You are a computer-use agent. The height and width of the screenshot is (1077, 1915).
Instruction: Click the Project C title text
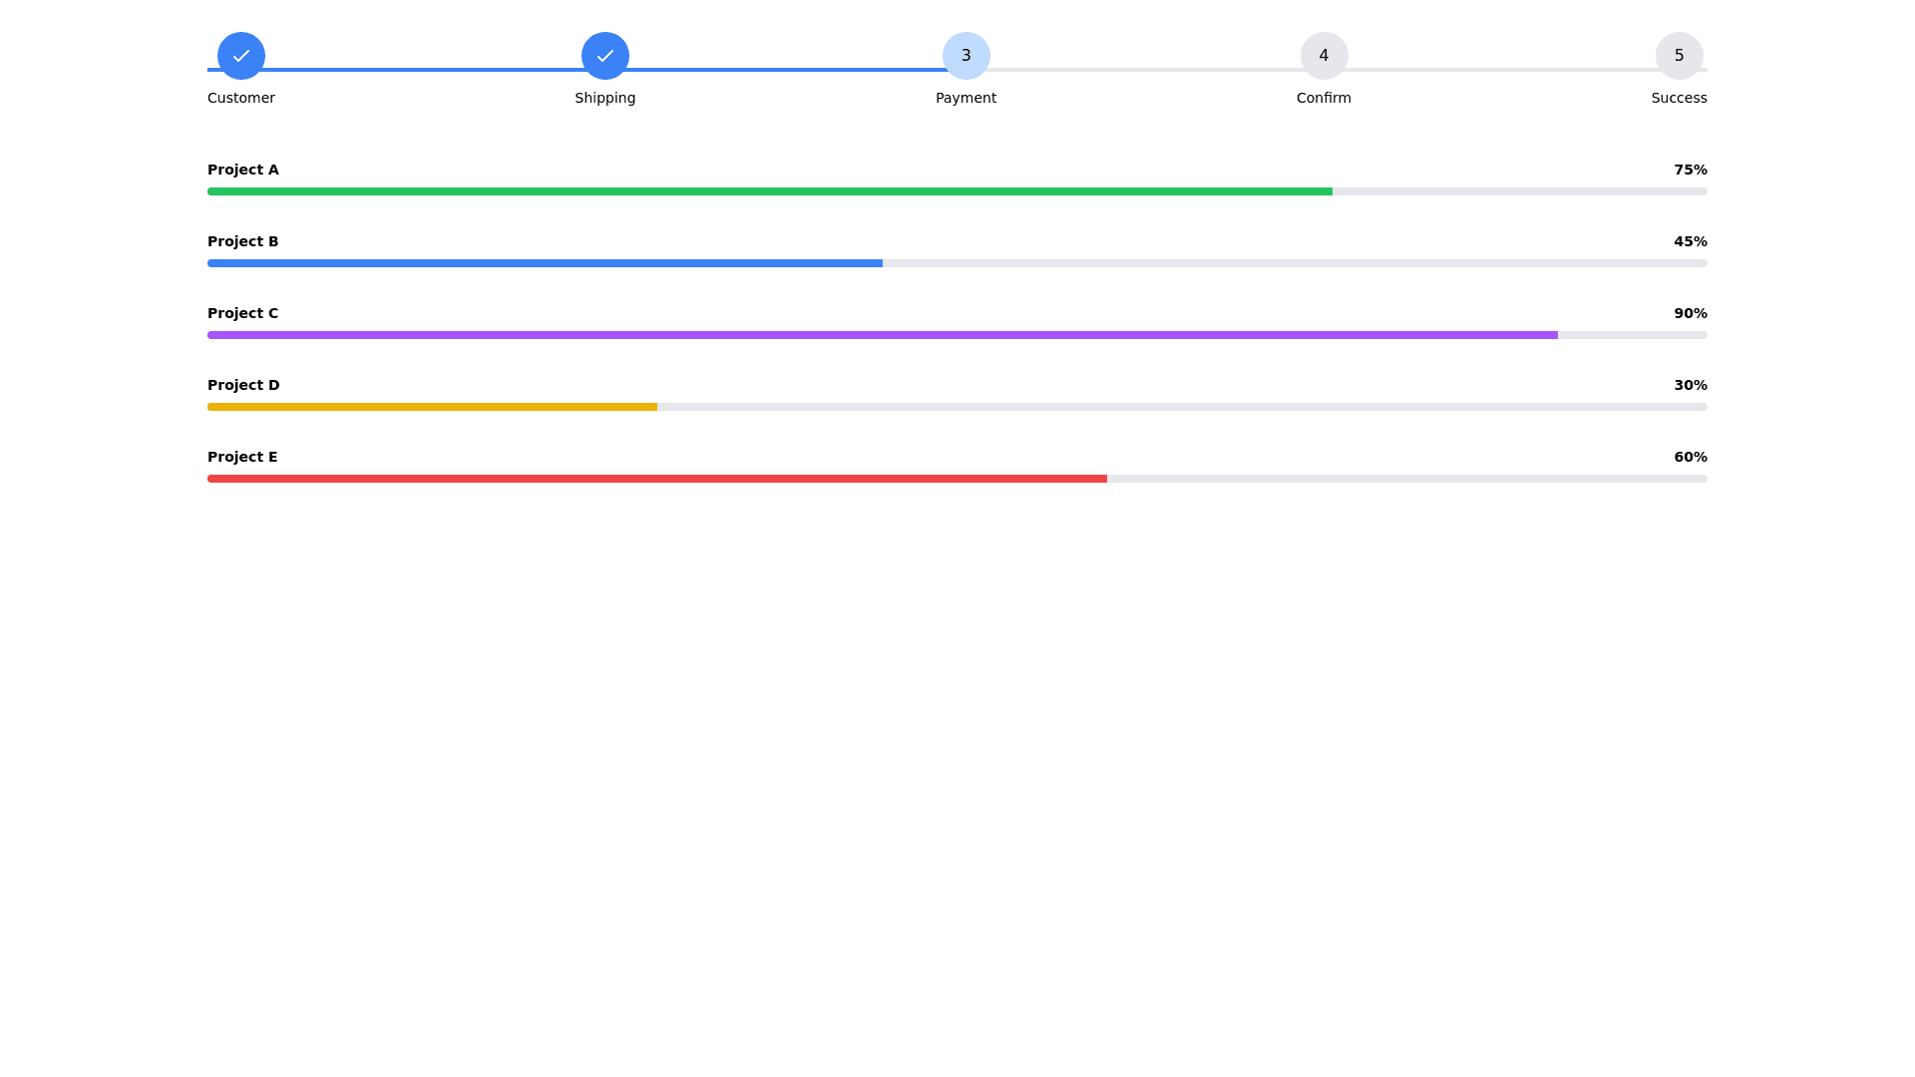(x=242, y=313)
